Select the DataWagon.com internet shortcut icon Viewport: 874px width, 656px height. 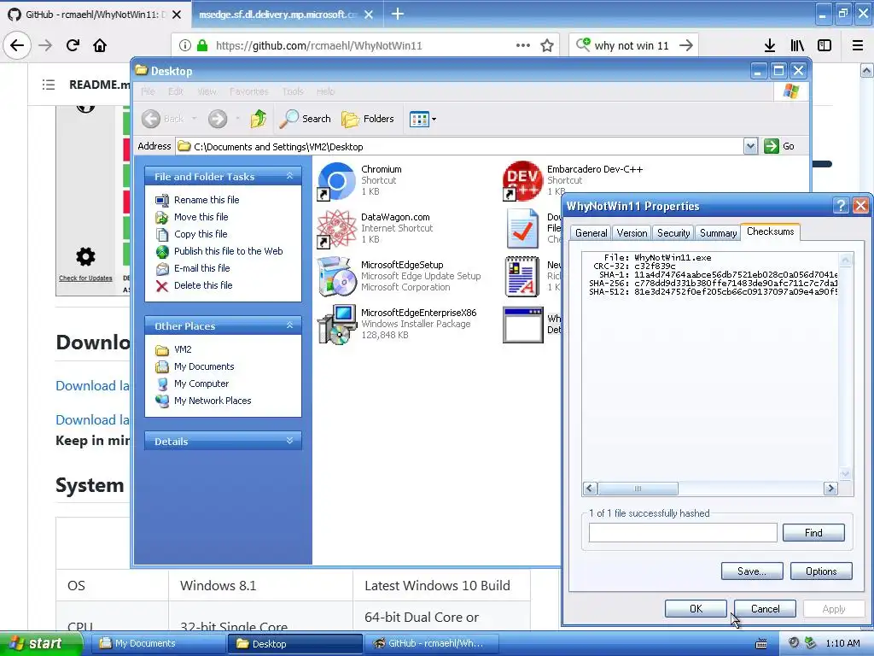(336, 229)
